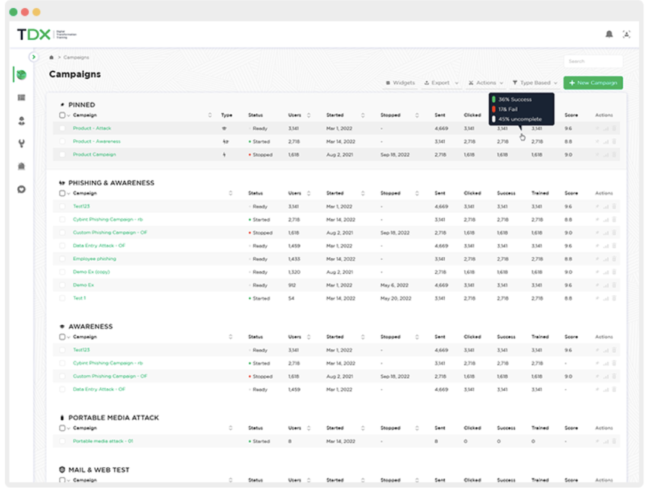
Task: Sort Pinned table by Users column arrows
Action: point(308,115)
